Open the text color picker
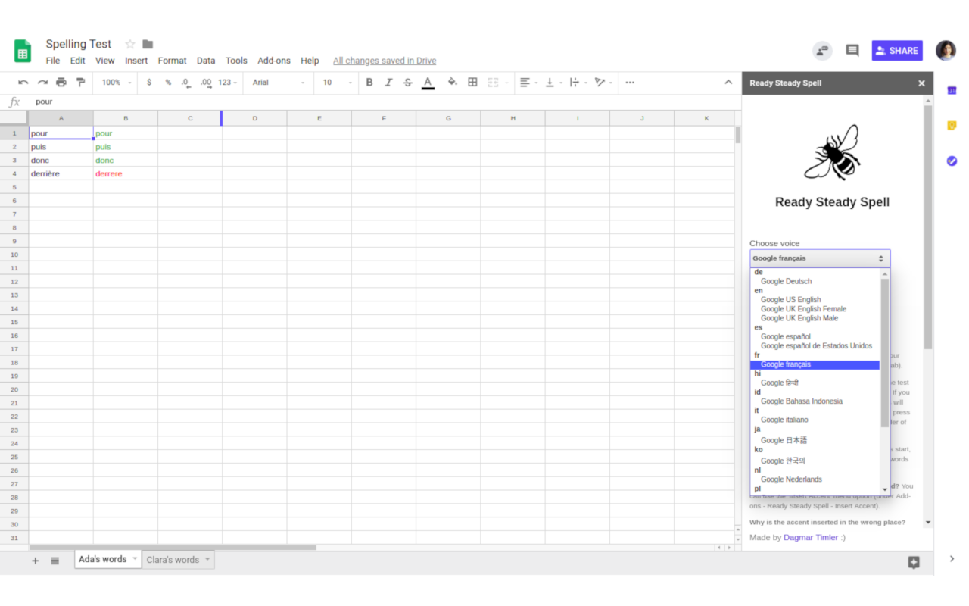 [x=428, y=83]
